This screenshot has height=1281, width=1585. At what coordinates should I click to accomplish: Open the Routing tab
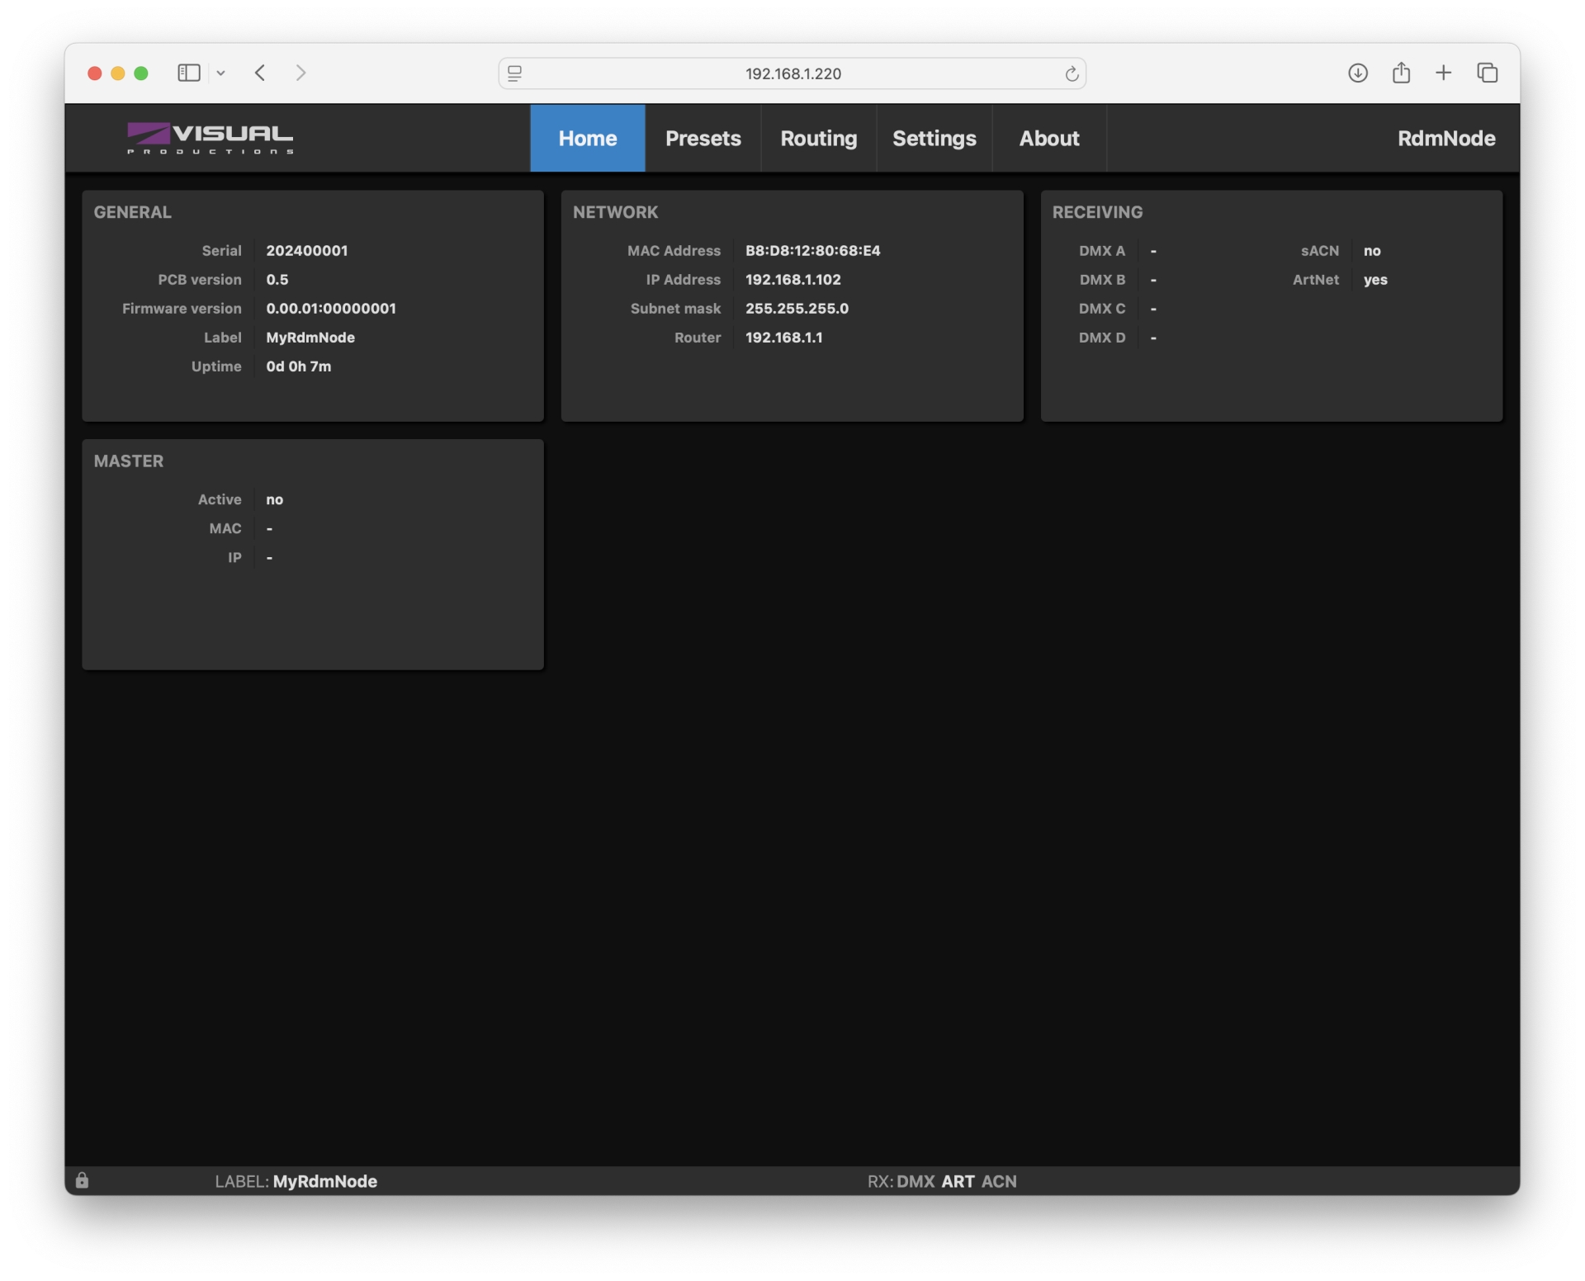tap(819, 138)
